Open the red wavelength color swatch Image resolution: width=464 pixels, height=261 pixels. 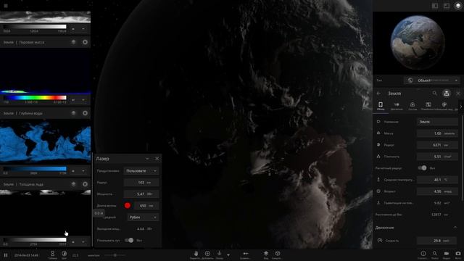[x=128, y=205]
